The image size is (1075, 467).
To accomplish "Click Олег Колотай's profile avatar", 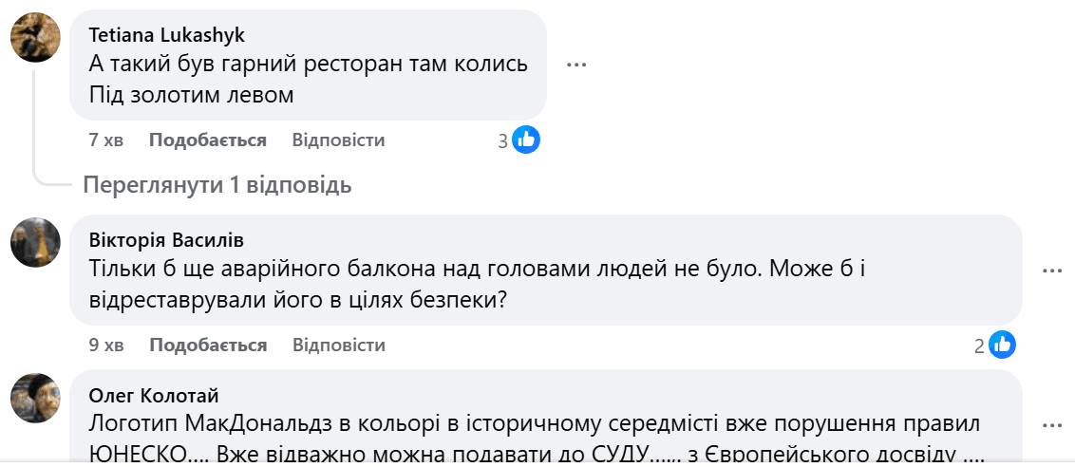I will [35, 398].
